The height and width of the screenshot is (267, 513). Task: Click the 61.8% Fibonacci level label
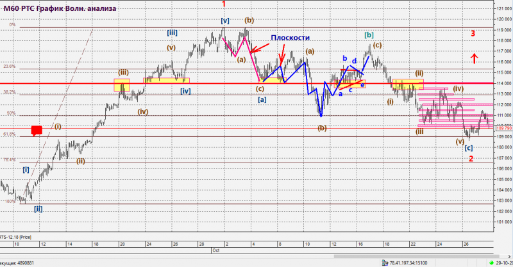coord(10,134)
